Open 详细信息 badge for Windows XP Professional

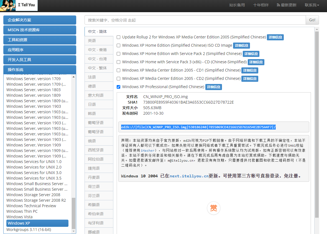[x=213, y=87]
